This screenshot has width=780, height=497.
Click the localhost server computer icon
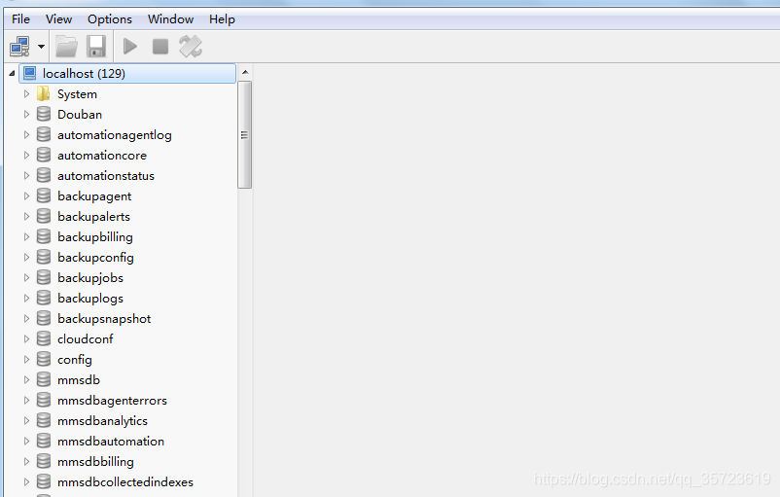point(30,74)
